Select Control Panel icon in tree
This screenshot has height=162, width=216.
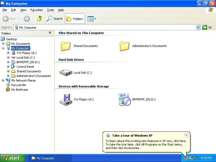(13, 66)
